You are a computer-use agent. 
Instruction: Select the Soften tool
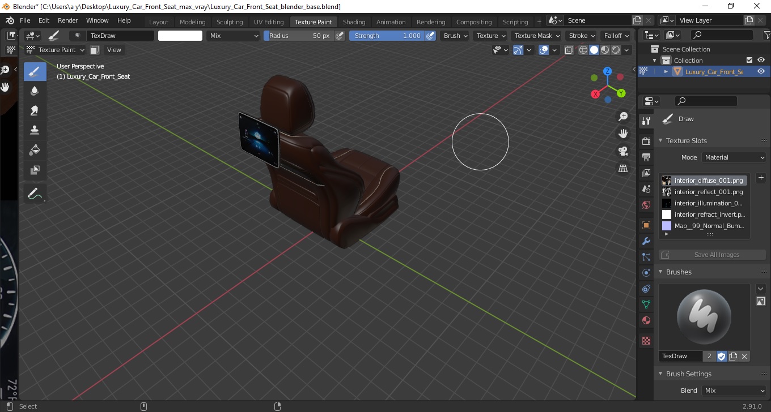click(x=35, y=91)
